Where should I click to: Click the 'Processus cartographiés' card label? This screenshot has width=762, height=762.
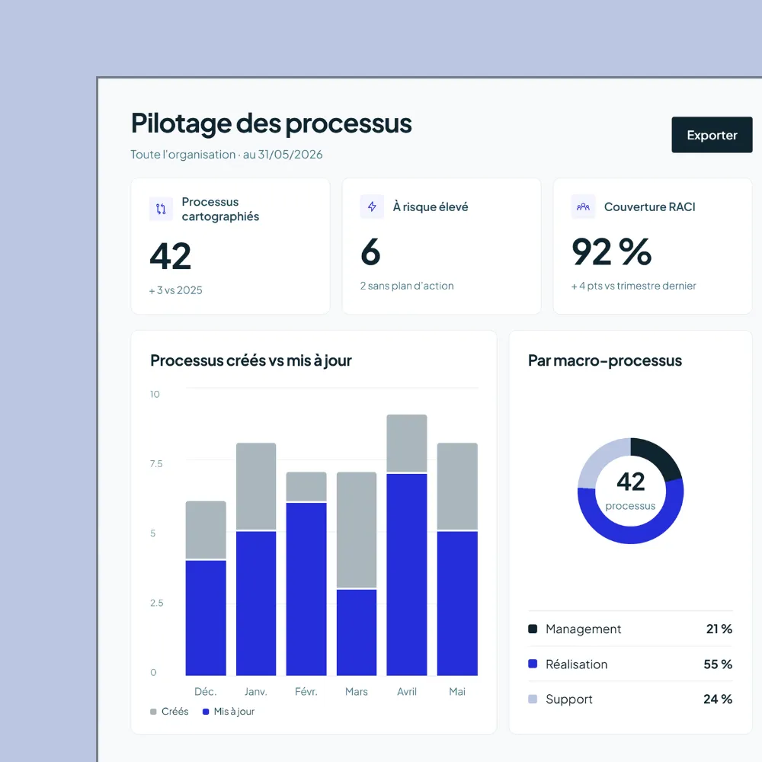(x=220, y=209)
